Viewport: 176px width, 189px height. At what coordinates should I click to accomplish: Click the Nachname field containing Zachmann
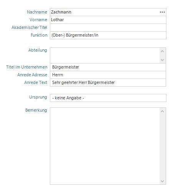[108, 12]
